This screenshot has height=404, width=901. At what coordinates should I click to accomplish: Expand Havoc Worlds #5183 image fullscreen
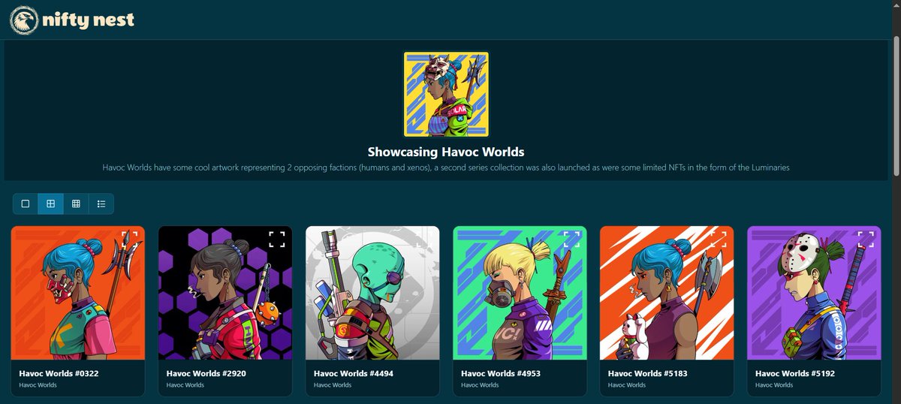[719, 240]
